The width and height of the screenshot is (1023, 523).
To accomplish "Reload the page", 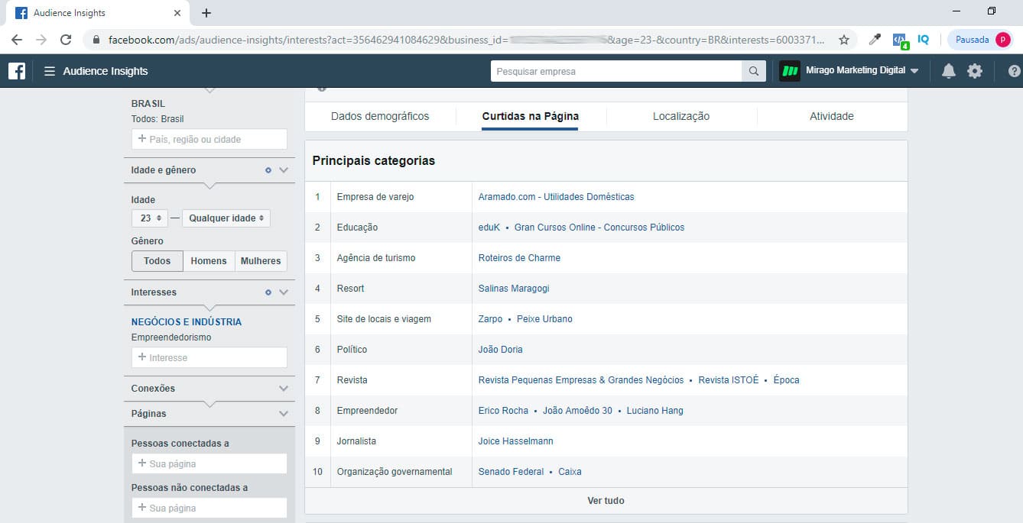I will (66, 40).
